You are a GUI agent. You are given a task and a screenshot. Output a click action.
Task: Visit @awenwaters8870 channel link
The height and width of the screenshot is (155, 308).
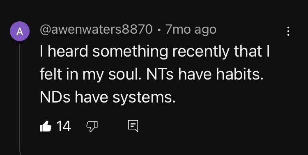point(96,30)
